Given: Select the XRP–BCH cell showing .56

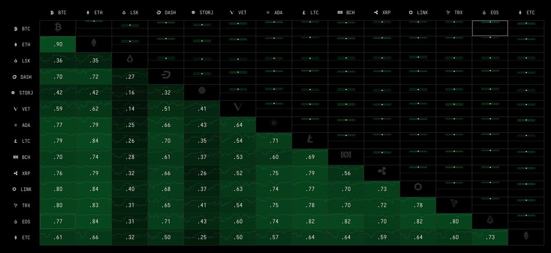Looking at the screenshot, I should tap(346, 173).
